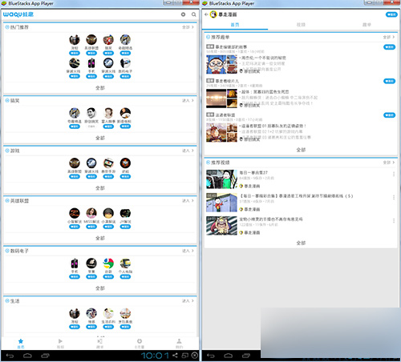Select 首页 tab in 暴走漫画 page
401x362 pixels.
pyautogui.click(x=235, y=25)
